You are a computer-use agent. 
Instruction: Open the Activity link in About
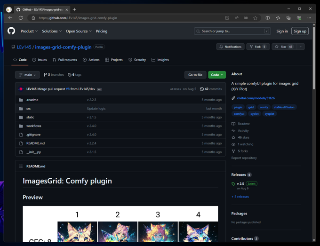click(243, 131)
